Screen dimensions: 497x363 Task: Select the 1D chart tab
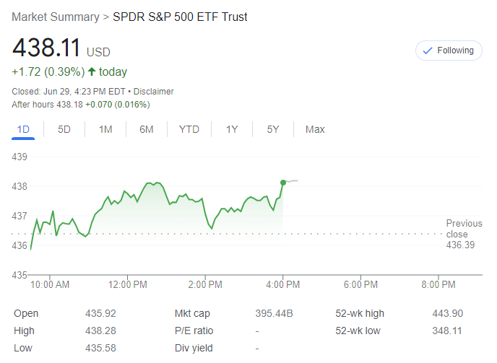coord(23,129)
